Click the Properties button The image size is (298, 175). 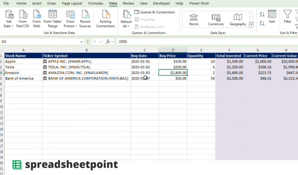pyautogui.click(x=145, y=19)
